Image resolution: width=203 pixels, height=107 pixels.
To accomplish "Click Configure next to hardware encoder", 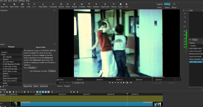I will (52, 71).
